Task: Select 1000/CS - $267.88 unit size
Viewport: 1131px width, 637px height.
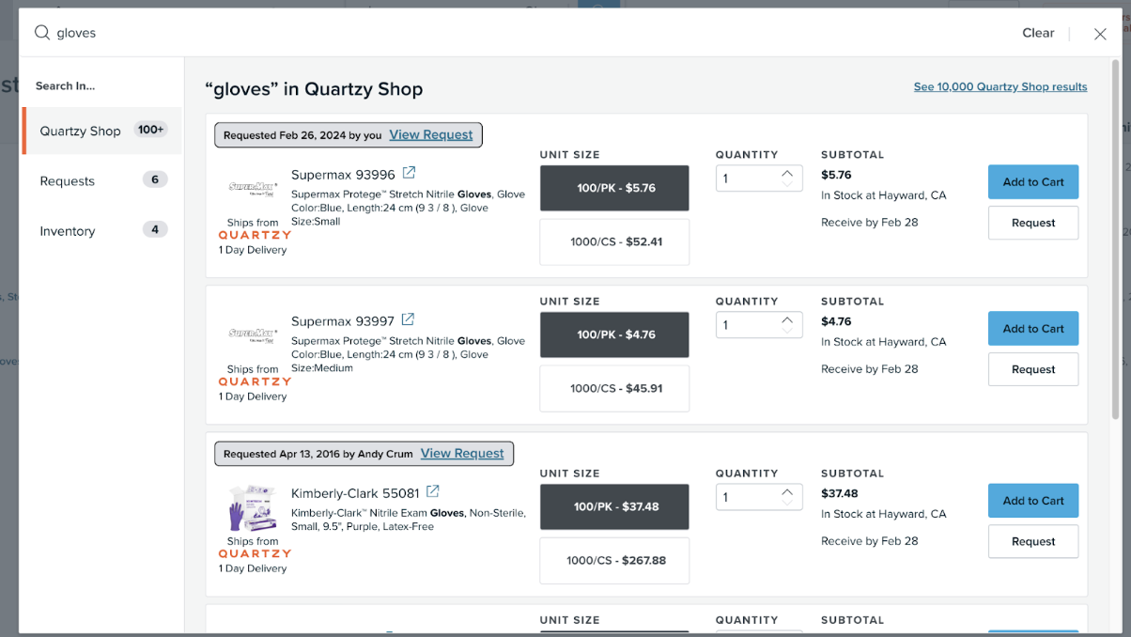Action: [x=614, y=560]
